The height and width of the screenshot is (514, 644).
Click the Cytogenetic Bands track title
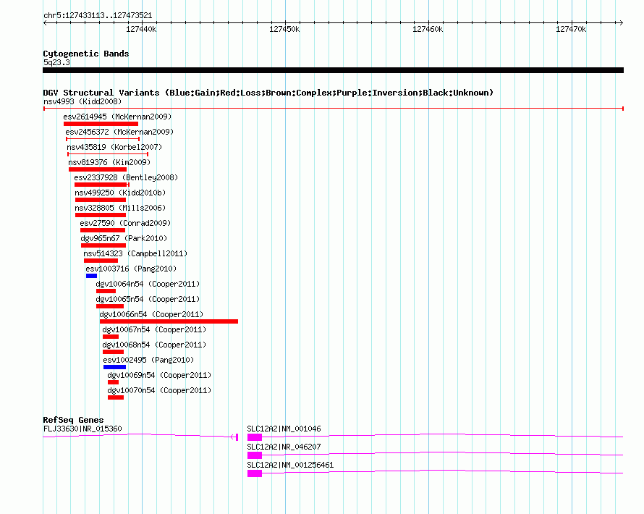click(x=86, y=54)
